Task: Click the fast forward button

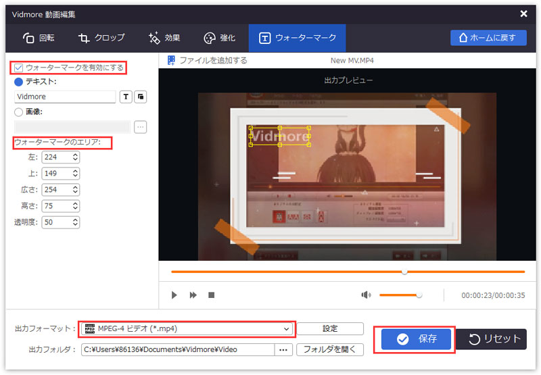Action: [x=193, y=295]
